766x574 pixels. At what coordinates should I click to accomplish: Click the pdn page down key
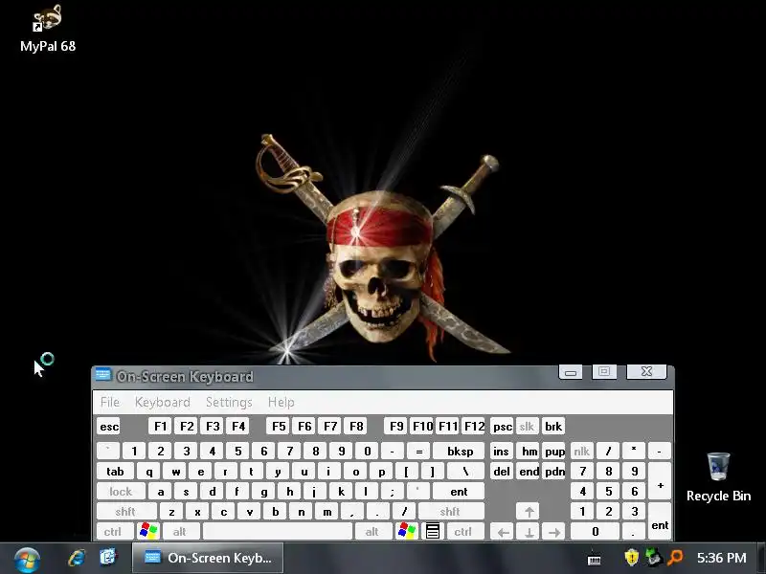tap(554, 471)
